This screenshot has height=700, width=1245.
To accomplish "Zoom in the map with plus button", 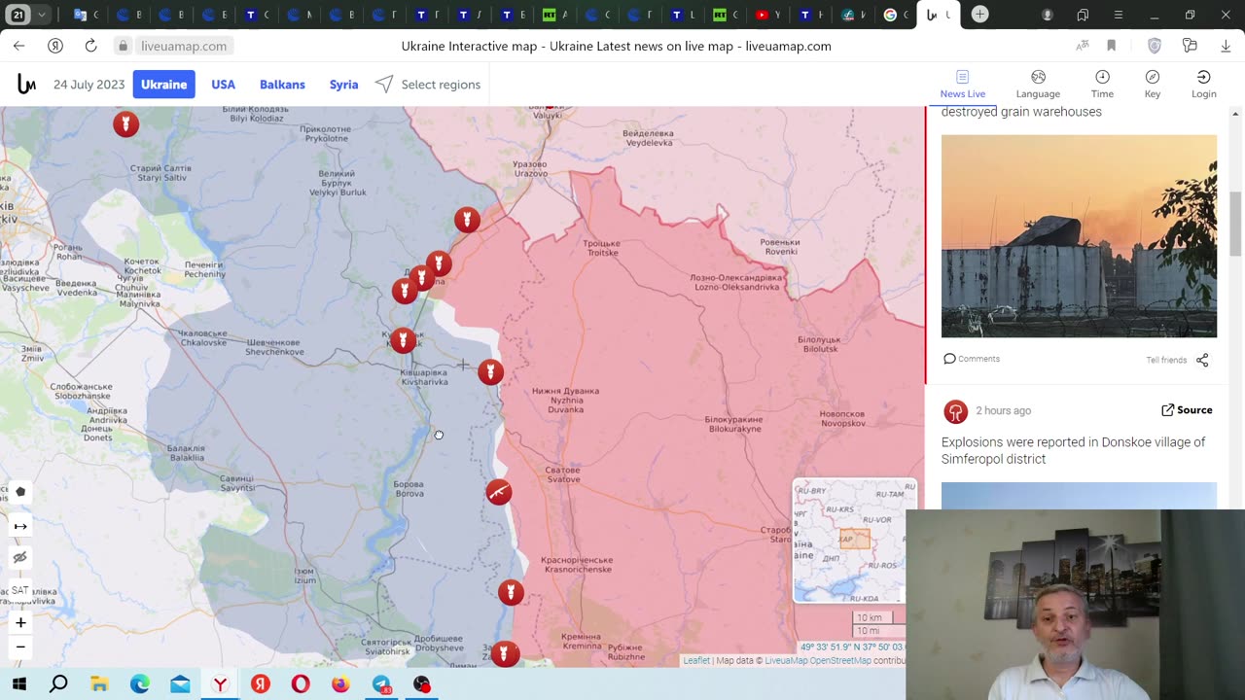I will (20, 622).
